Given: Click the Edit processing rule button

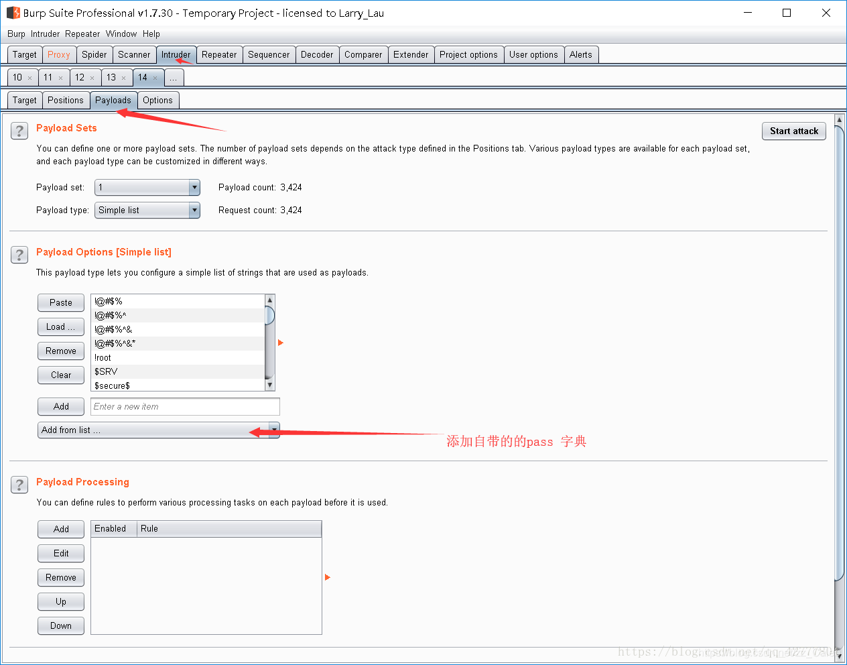Looking at the screenshot, I should click(61, 554).
